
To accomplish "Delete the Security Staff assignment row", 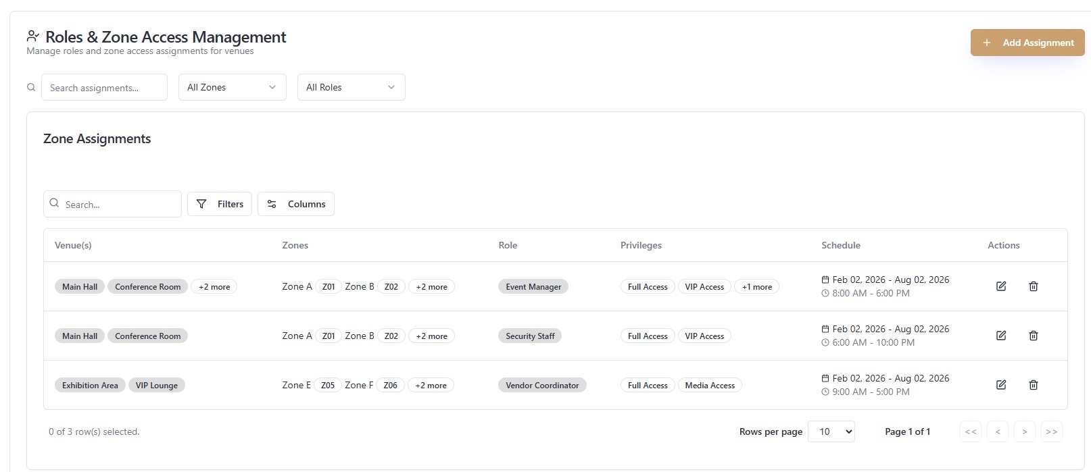I will [x=1034, y=336].
